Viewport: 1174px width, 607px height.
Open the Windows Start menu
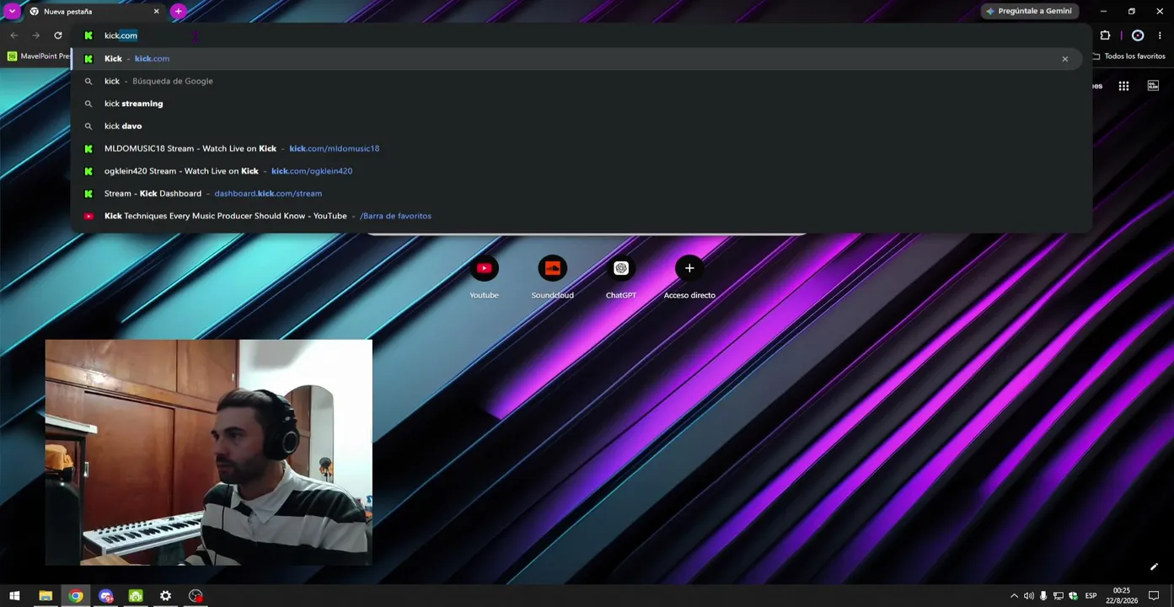click(x=14, y=596)
